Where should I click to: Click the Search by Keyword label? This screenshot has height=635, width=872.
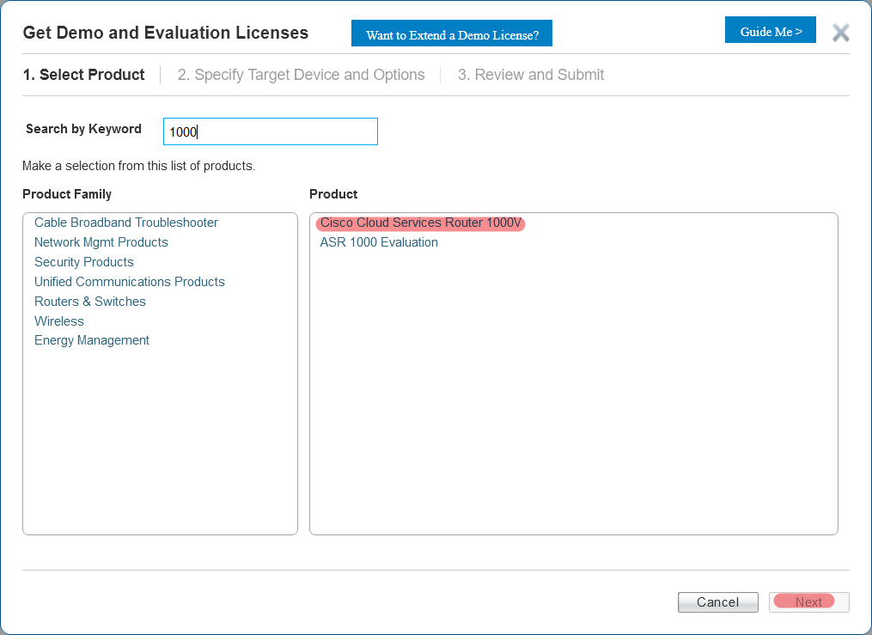pyautogui.click(x=83, y=129)
